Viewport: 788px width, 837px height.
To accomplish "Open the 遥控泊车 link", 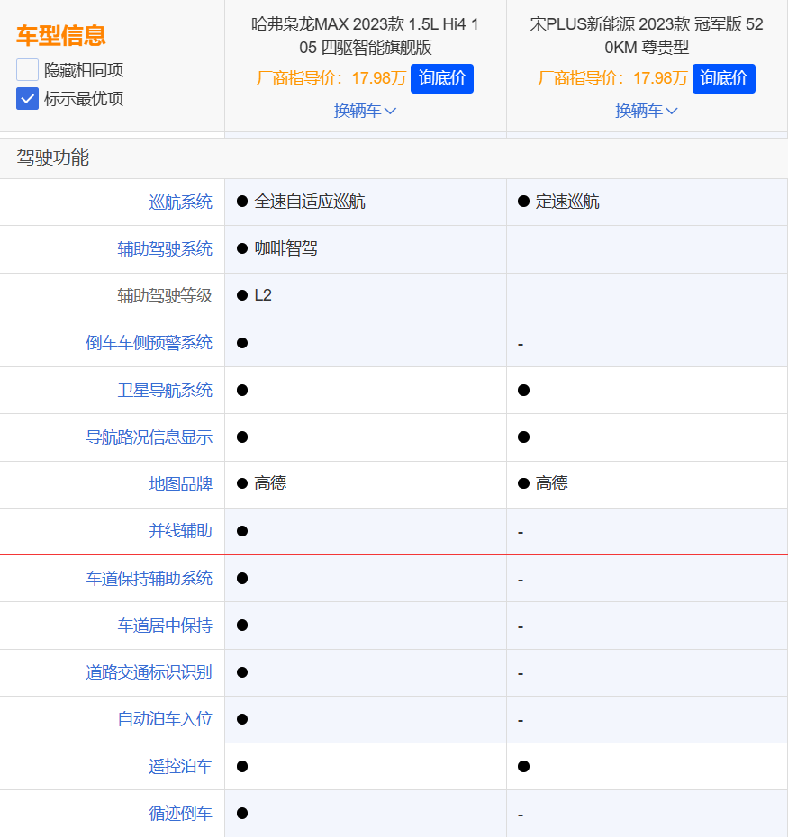I will click(181, 767).
